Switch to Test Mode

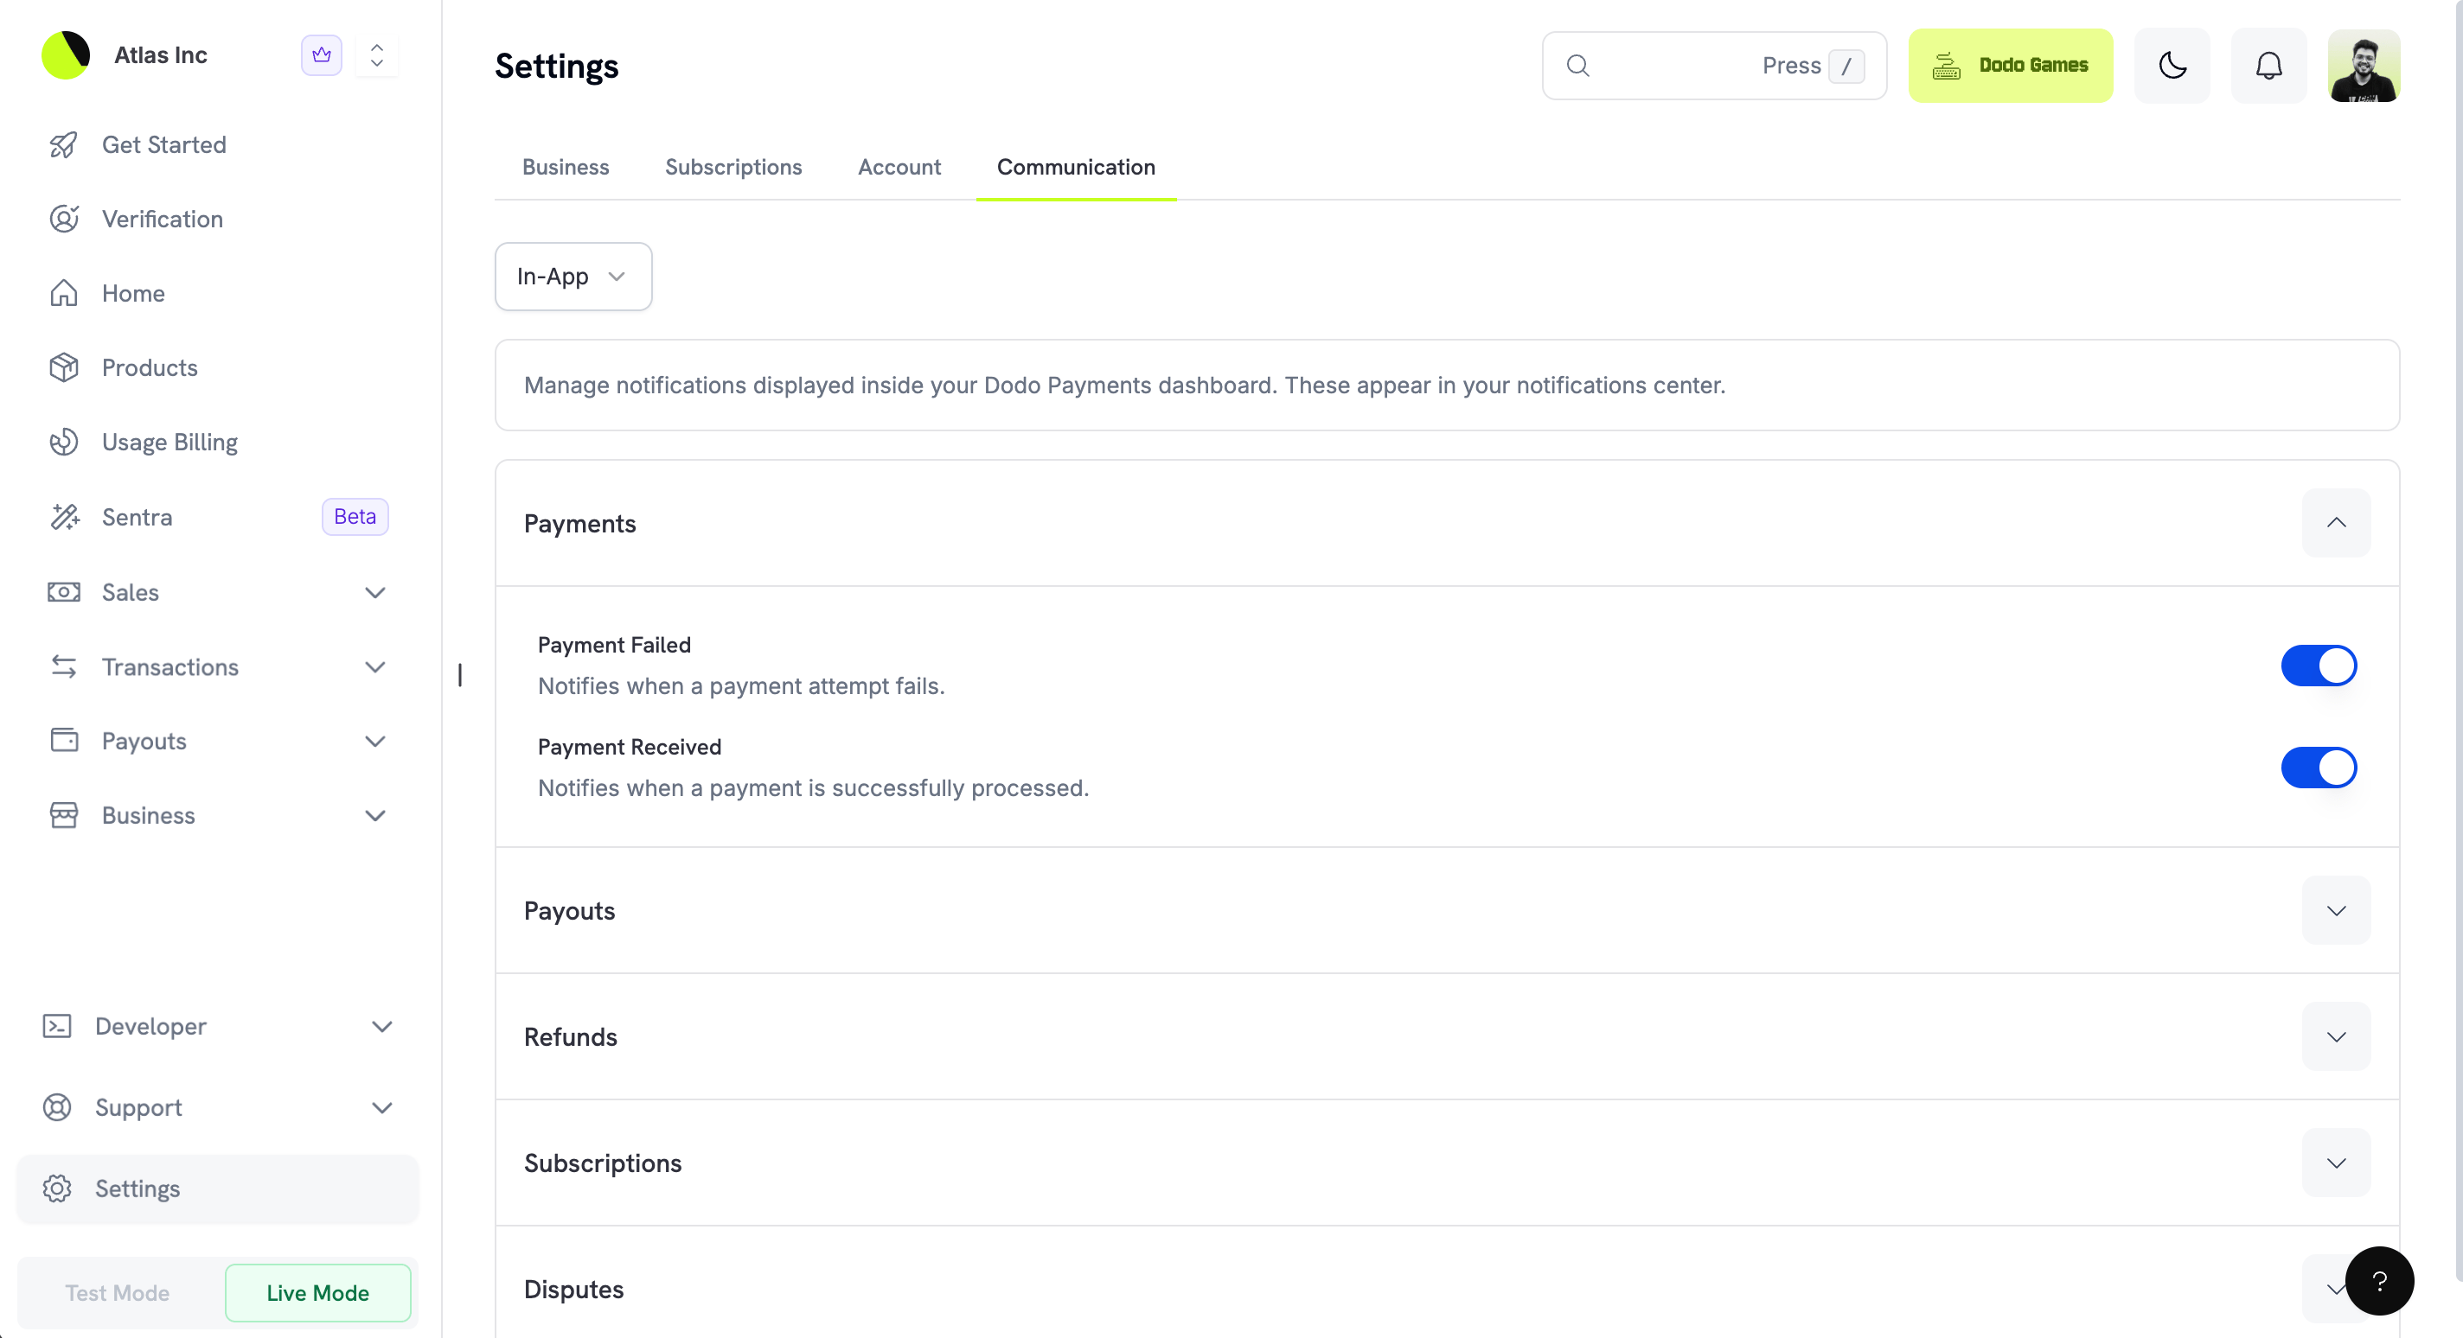tap(118, 1293)
